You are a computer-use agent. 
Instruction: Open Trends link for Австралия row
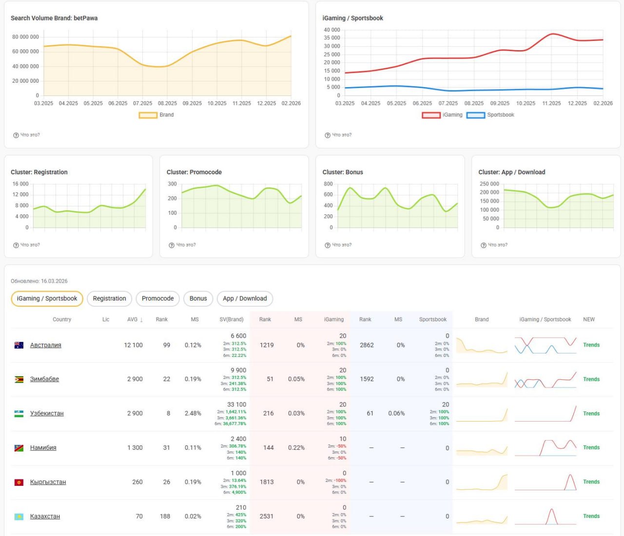[591, 345]
